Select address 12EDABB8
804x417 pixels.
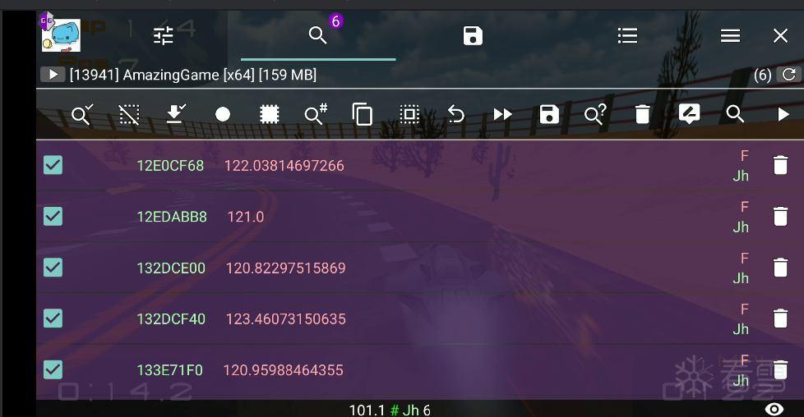click(172, 217)
